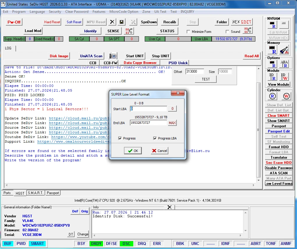Open the Update SeDiv cloud link

pos(79,118)
